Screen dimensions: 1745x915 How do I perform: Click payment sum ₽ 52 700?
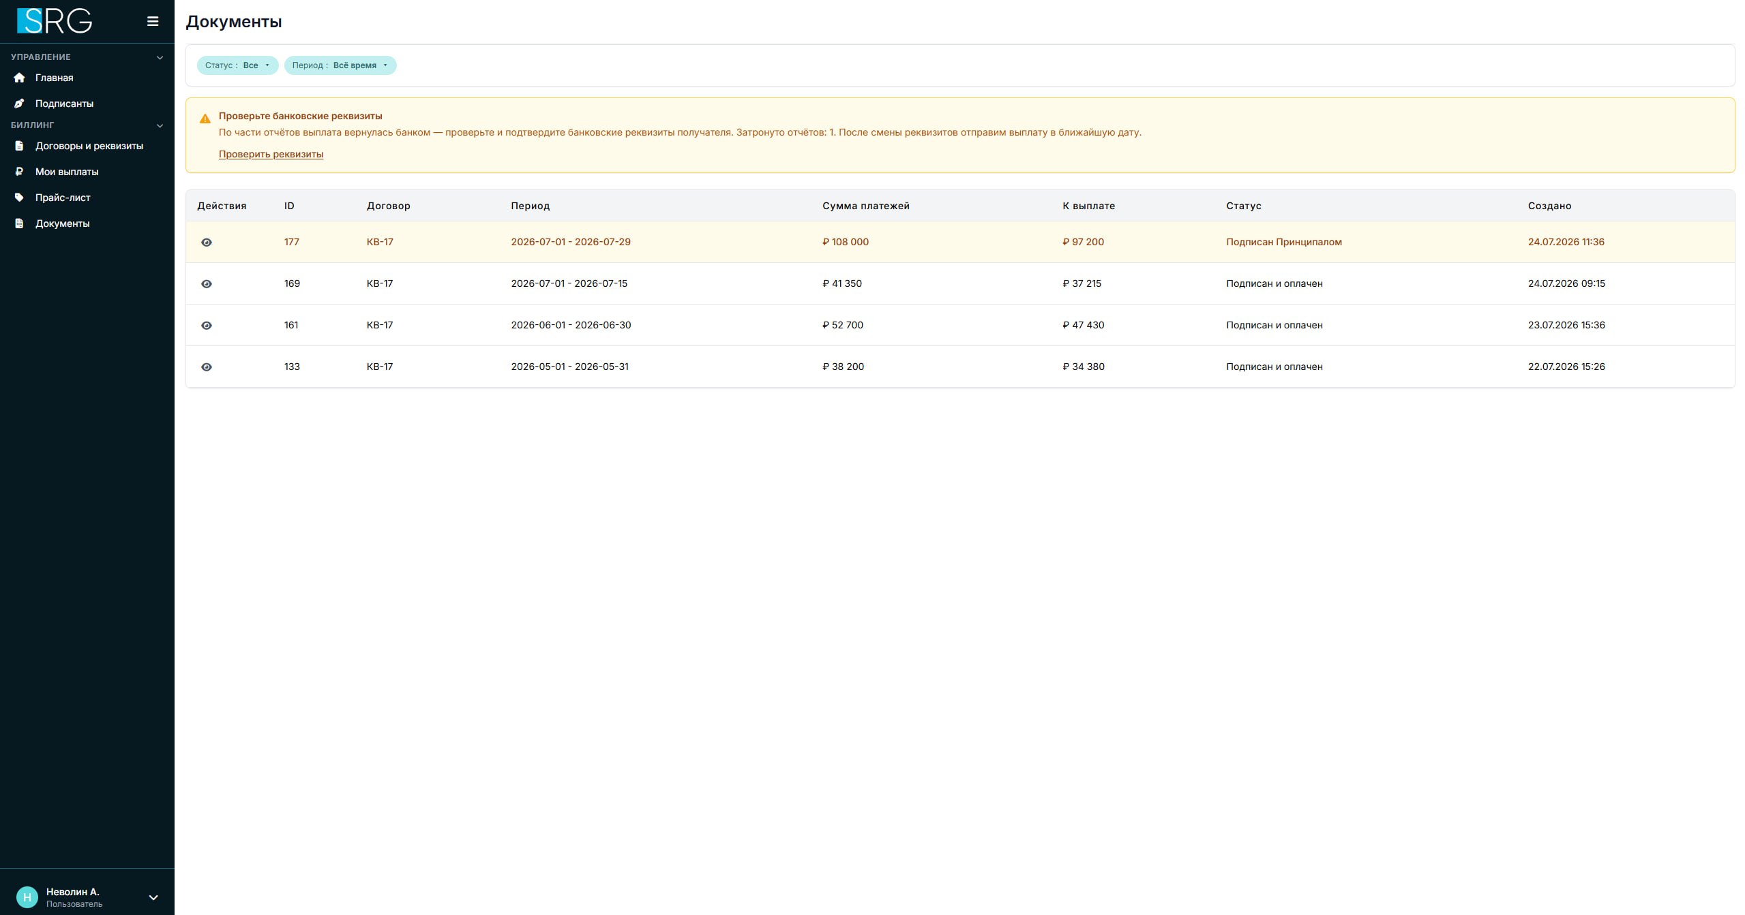(x=843, y=325)
